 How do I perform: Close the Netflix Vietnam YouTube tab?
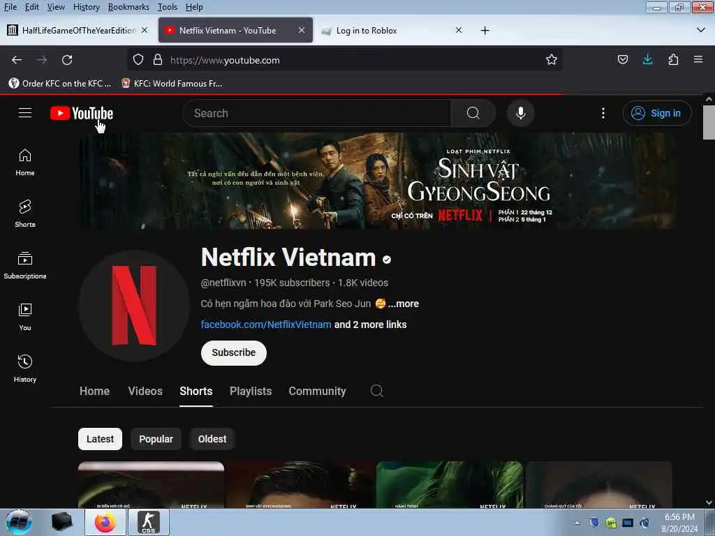[x=302, y=30]
